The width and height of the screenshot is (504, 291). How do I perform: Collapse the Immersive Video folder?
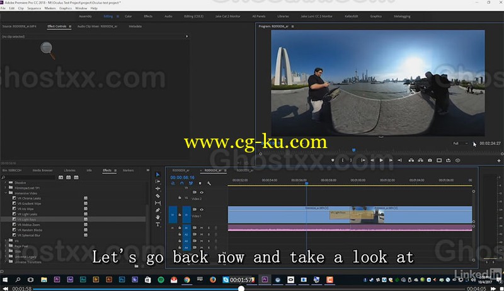(x=6, y=193)
